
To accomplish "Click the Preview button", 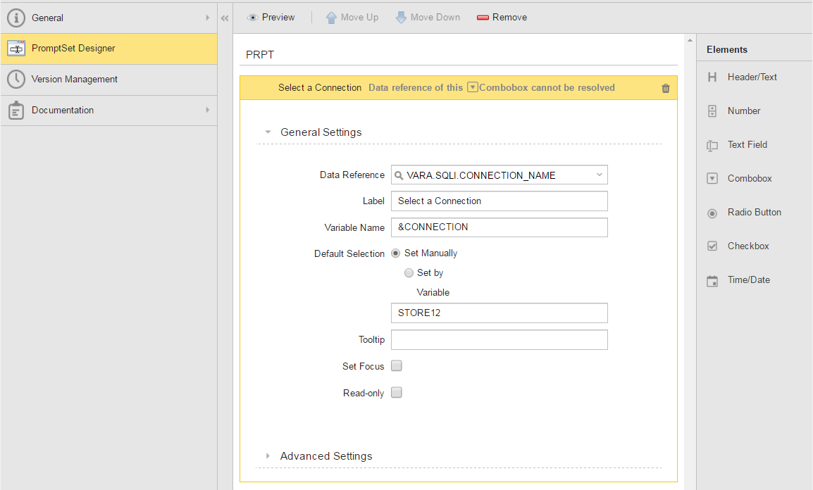I will click(x=271, y=18).
